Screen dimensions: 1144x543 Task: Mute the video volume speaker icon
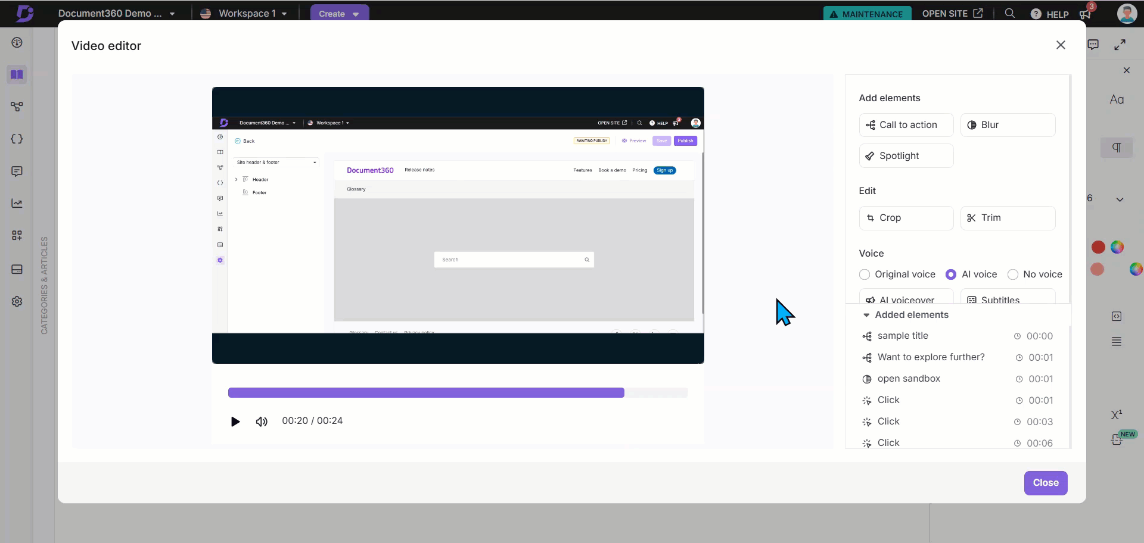262,422
